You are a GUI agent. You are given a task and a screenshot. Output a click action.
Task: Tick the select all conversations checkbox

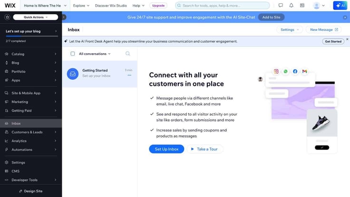tap(73, 54)
